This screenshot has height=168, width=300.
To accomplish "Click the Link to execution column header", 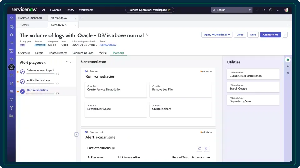I will coord(129,157).
